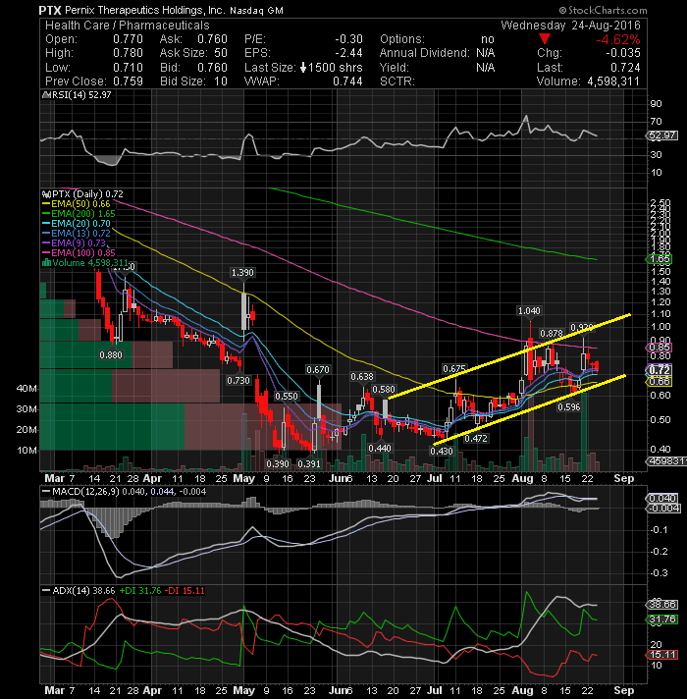Screen dimensions: 687x699
Task: Click the 0.040 MACD axis tag
Action: (x=662, y=498)
